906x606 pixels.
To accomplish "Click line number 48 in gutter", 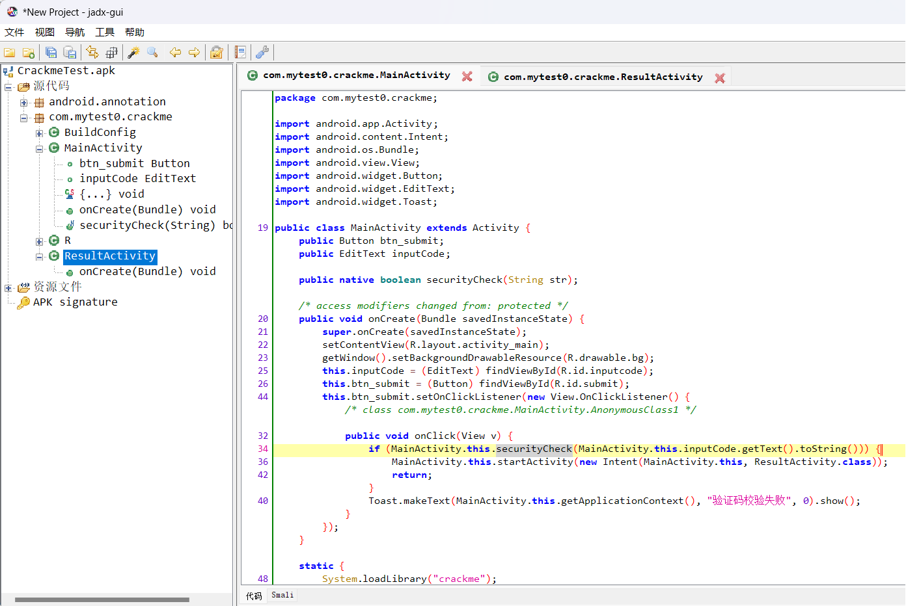I will (263, 579).
